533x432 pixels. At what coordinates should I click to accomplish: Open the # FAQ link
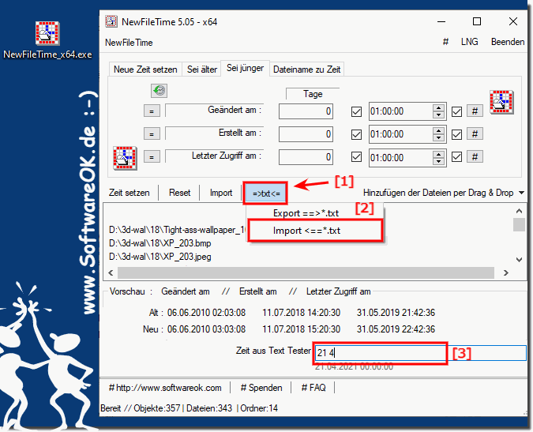[x=313, y=388]
